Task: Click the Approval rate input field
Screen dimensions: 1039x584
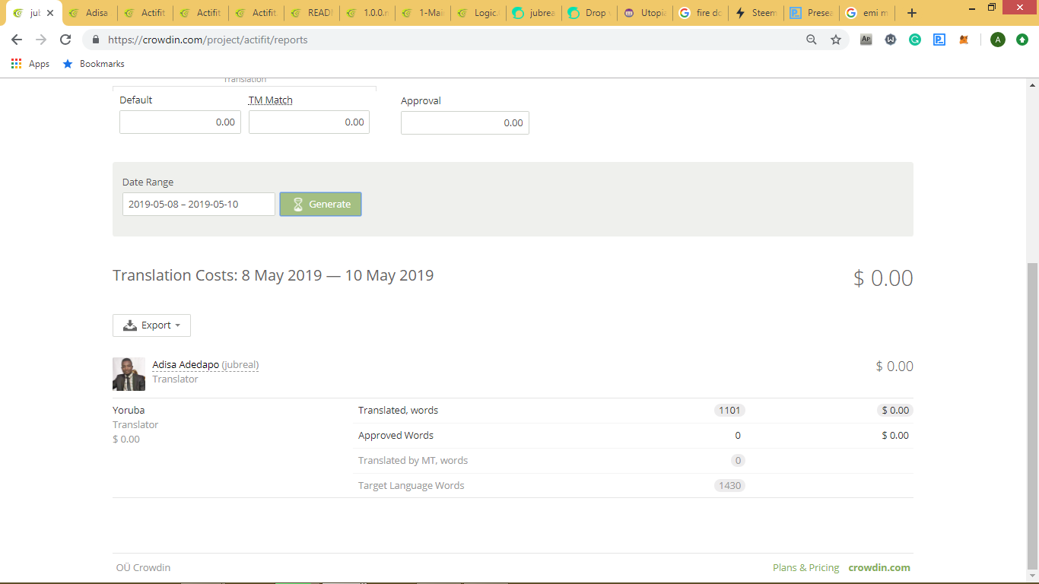Action: [465, 122]
